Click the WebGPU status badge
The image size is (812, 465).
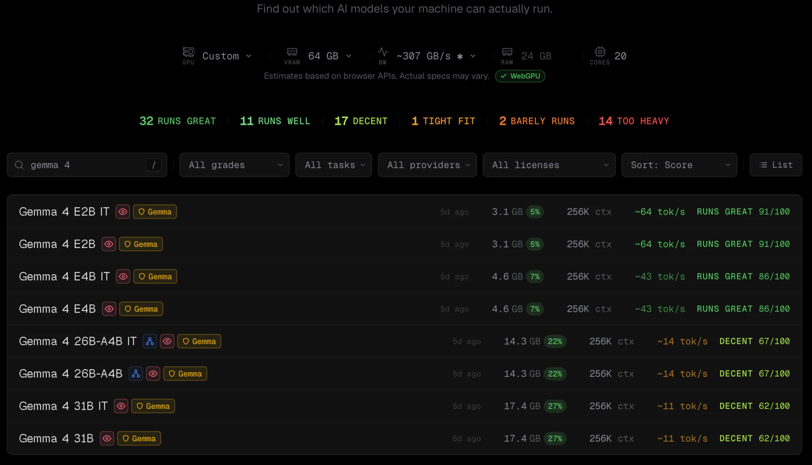[x=520, y=76]
